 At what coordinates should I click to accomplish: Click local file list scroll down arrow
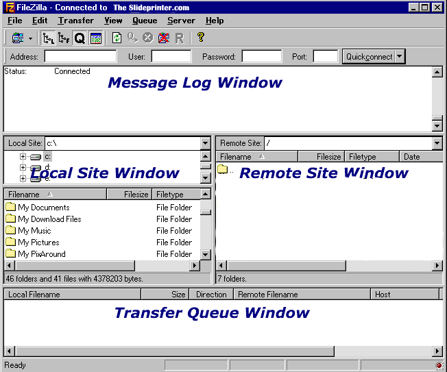[x=205, y=254]
